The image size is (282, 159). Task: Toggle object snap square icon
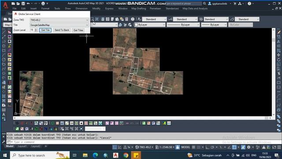[x=234, y=147]
